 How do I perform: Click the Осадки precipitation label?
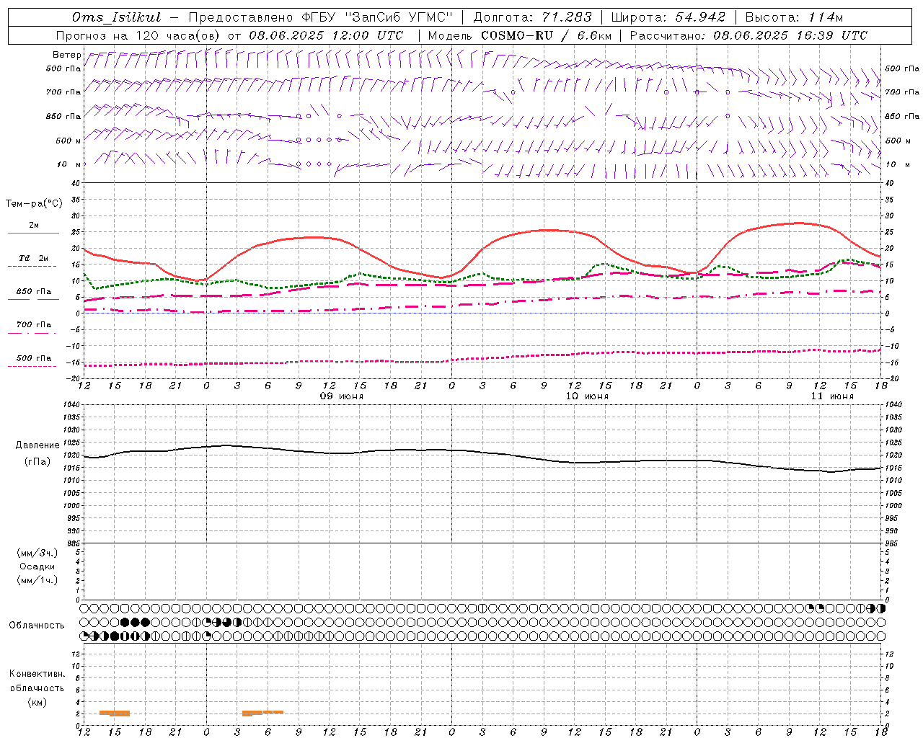click(37, 566)
